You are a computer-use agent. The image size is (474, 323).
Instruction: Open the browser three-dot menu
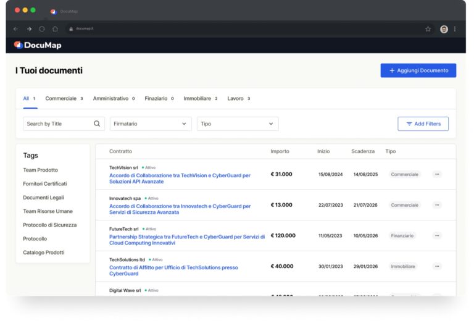455,29
